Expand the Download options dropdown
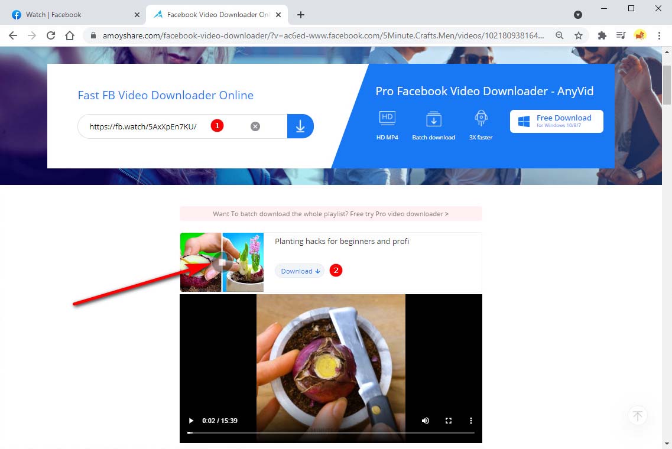Image resolution: width=672 pixels, height=449 pixels. 300,271
